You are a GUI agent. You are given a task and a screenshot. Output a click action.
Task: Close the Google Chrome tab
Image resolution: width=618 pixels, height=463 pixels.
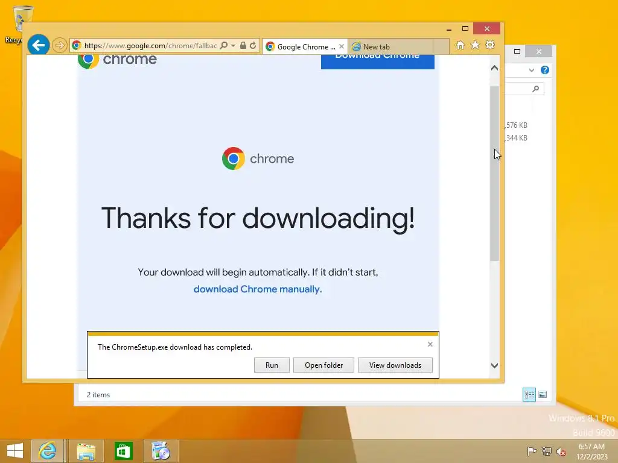click(x=342, y=46)
